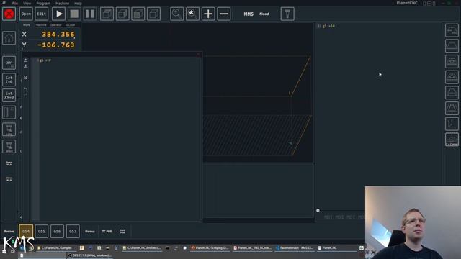The image size is (461, 259).
Task: Click the spindle tool icon beside Flood
Action: point(287,14)
